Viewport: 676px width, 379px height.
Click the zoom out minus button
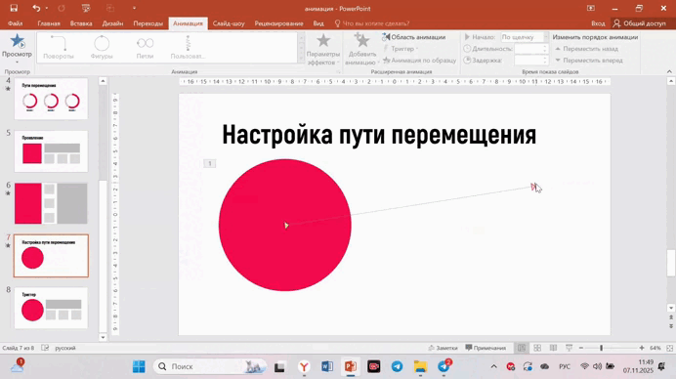click(x=581, y=348)
